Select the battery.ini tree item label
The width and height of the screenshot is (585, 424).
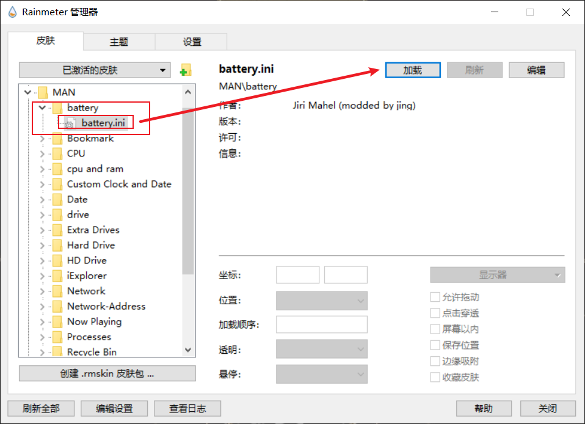[103, 123]
